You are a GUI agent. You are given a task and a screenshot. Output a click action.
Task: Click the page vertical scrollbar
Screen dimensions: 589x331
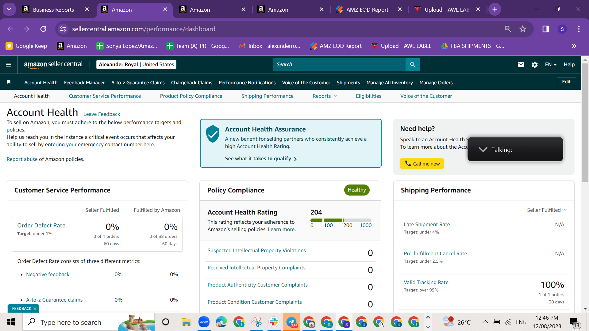[x=585, y=123]
